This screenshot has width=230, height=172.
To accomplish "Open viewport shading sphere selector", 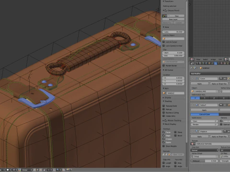I will [9, 170].
